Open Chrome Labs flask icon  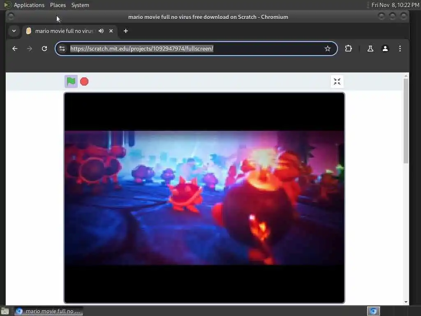(370, 49)
